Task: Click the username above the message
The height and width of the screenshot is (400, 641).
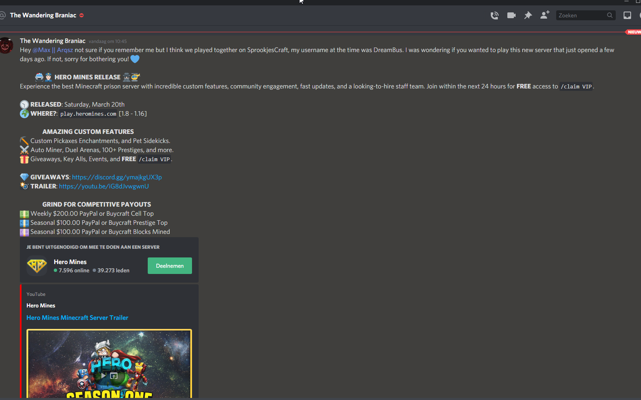Action: point(53,41)
